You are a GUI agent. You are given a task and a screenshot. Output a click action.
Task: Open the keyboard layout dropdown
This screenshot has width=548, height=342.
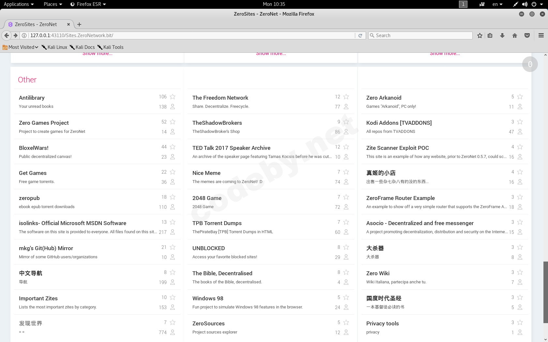click(497, 4)
